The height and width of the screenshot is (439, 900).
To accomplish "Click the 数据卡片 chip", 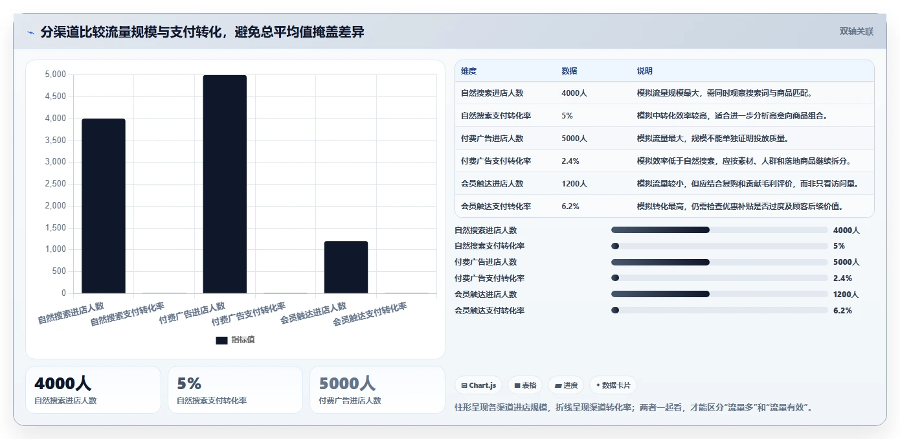I will 613,385.
